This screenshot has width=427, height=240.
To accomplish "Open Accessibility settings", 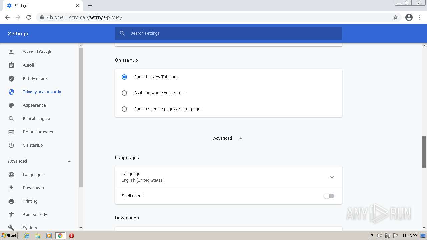I will (35, 214).
